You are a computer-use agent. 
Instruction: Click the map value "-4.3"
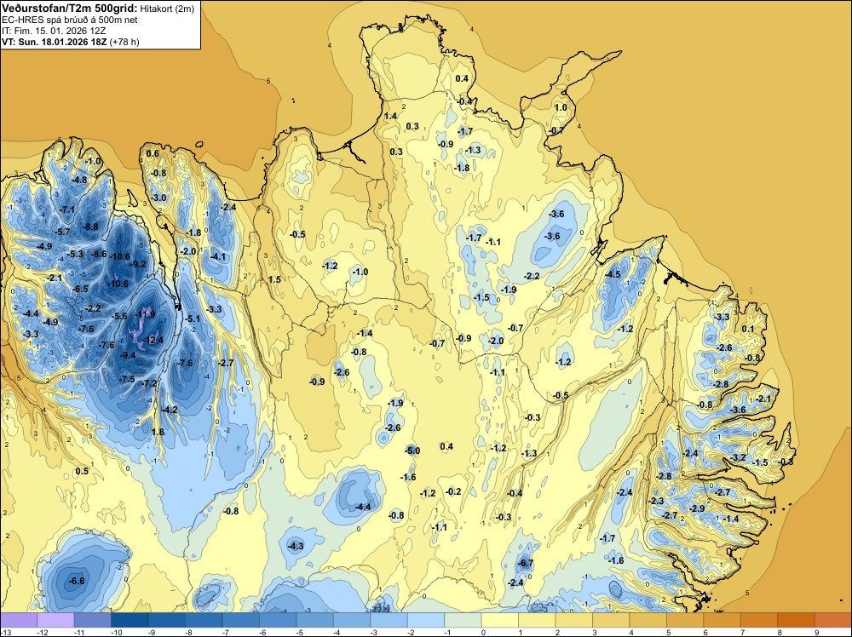coord(295,546)
